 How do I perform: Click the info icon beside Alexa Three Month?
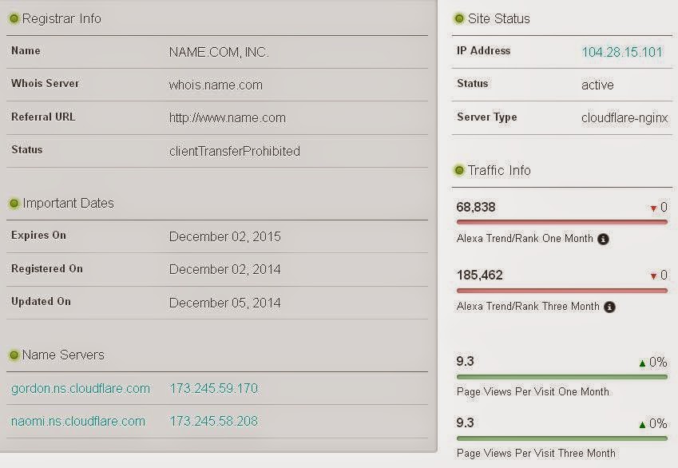[x=609, y=307]
